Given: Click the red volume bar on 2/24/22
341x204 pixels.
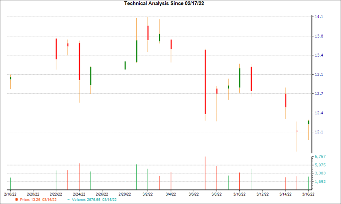Looking at the screenshot, I should click(x=79, y=177).
